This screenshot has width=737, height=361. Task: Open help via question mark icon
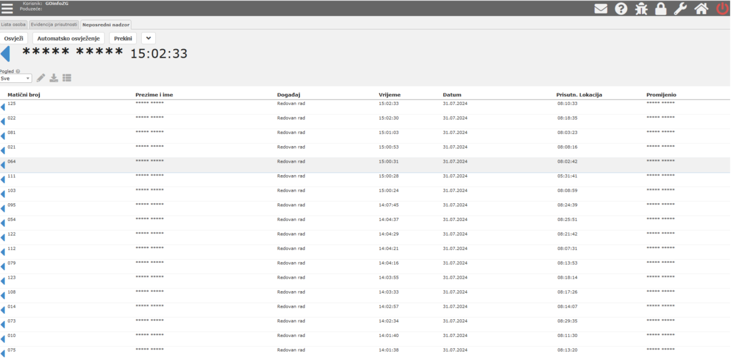[x=621, y=9]
